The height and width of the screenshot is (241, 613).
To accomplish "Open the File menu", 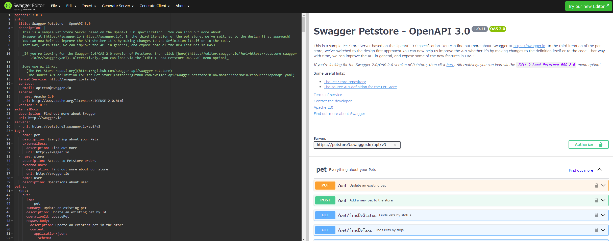I will click(55, 6).
